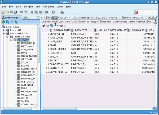Viewport: 159px width, 115px height.
Task: Open the Navigate menu
Action: point(28,7)
